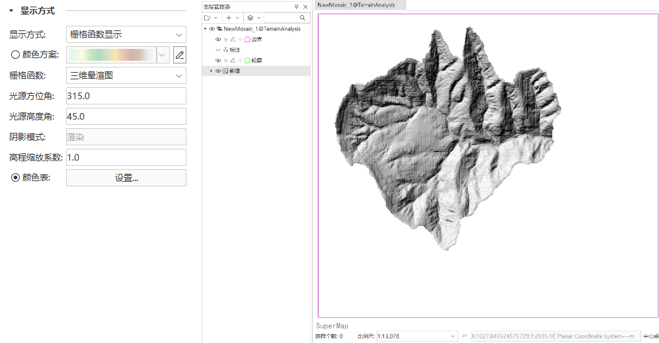Click the search icon in layer manager
Viewport: 659px width, 343px height.
pyautogui.click(x=303, y=18)
